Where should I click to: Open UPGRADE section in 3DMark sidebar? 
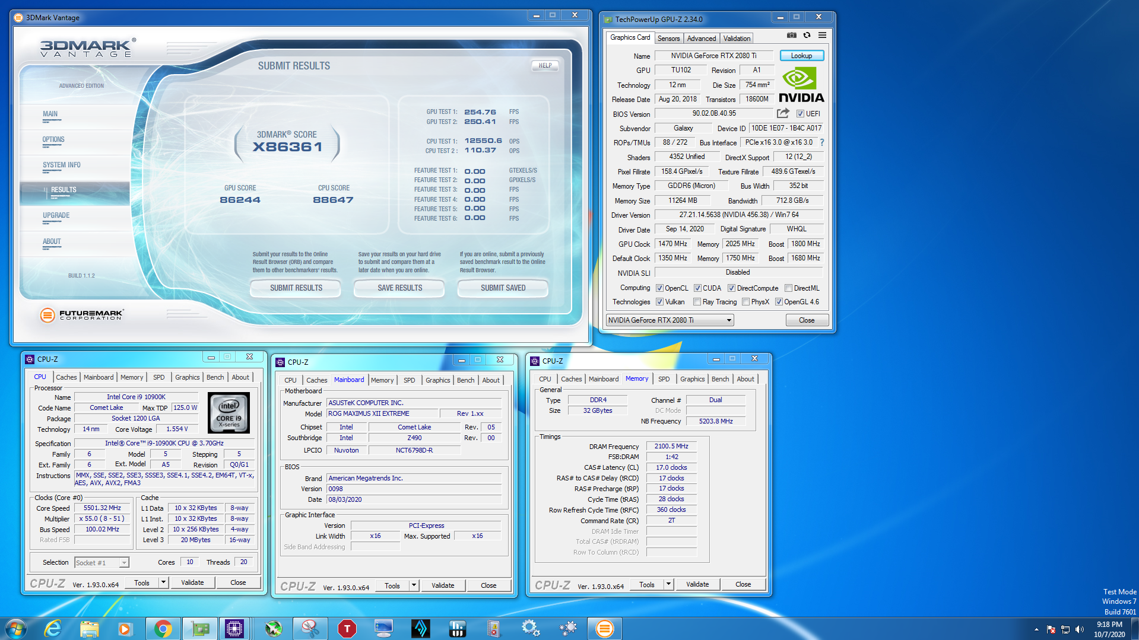click(x=56, y=215)
